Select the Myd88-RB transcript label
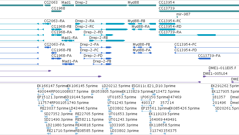This screenshot has width=239, height=135. (x=136, y=21)
